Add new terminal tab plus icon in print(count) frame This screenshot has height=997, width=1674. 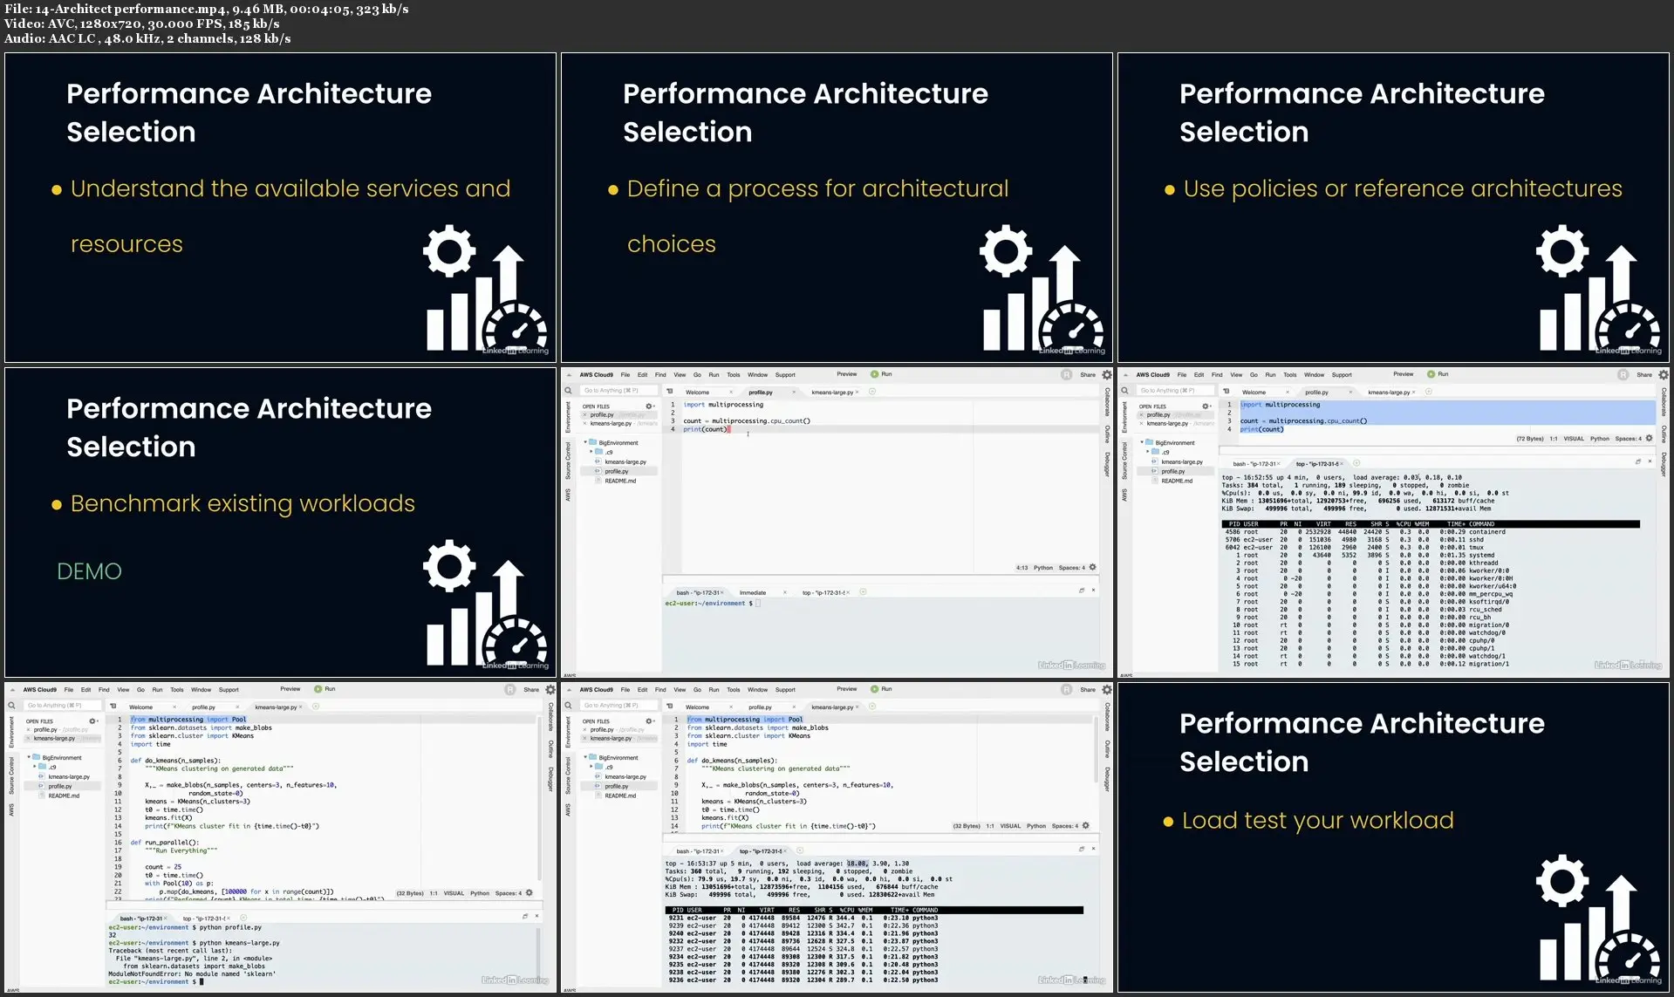pyautogui.click(x=863, y=592)
